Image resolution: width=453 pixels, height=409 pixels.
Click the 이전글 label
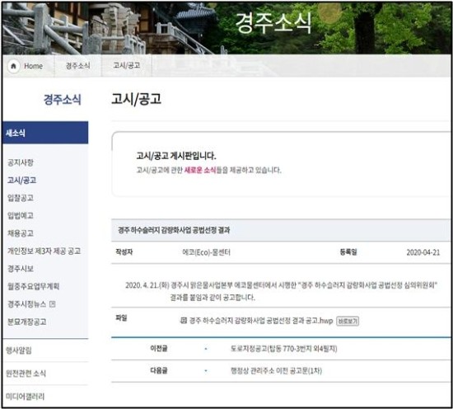click(x=159, y=348)
